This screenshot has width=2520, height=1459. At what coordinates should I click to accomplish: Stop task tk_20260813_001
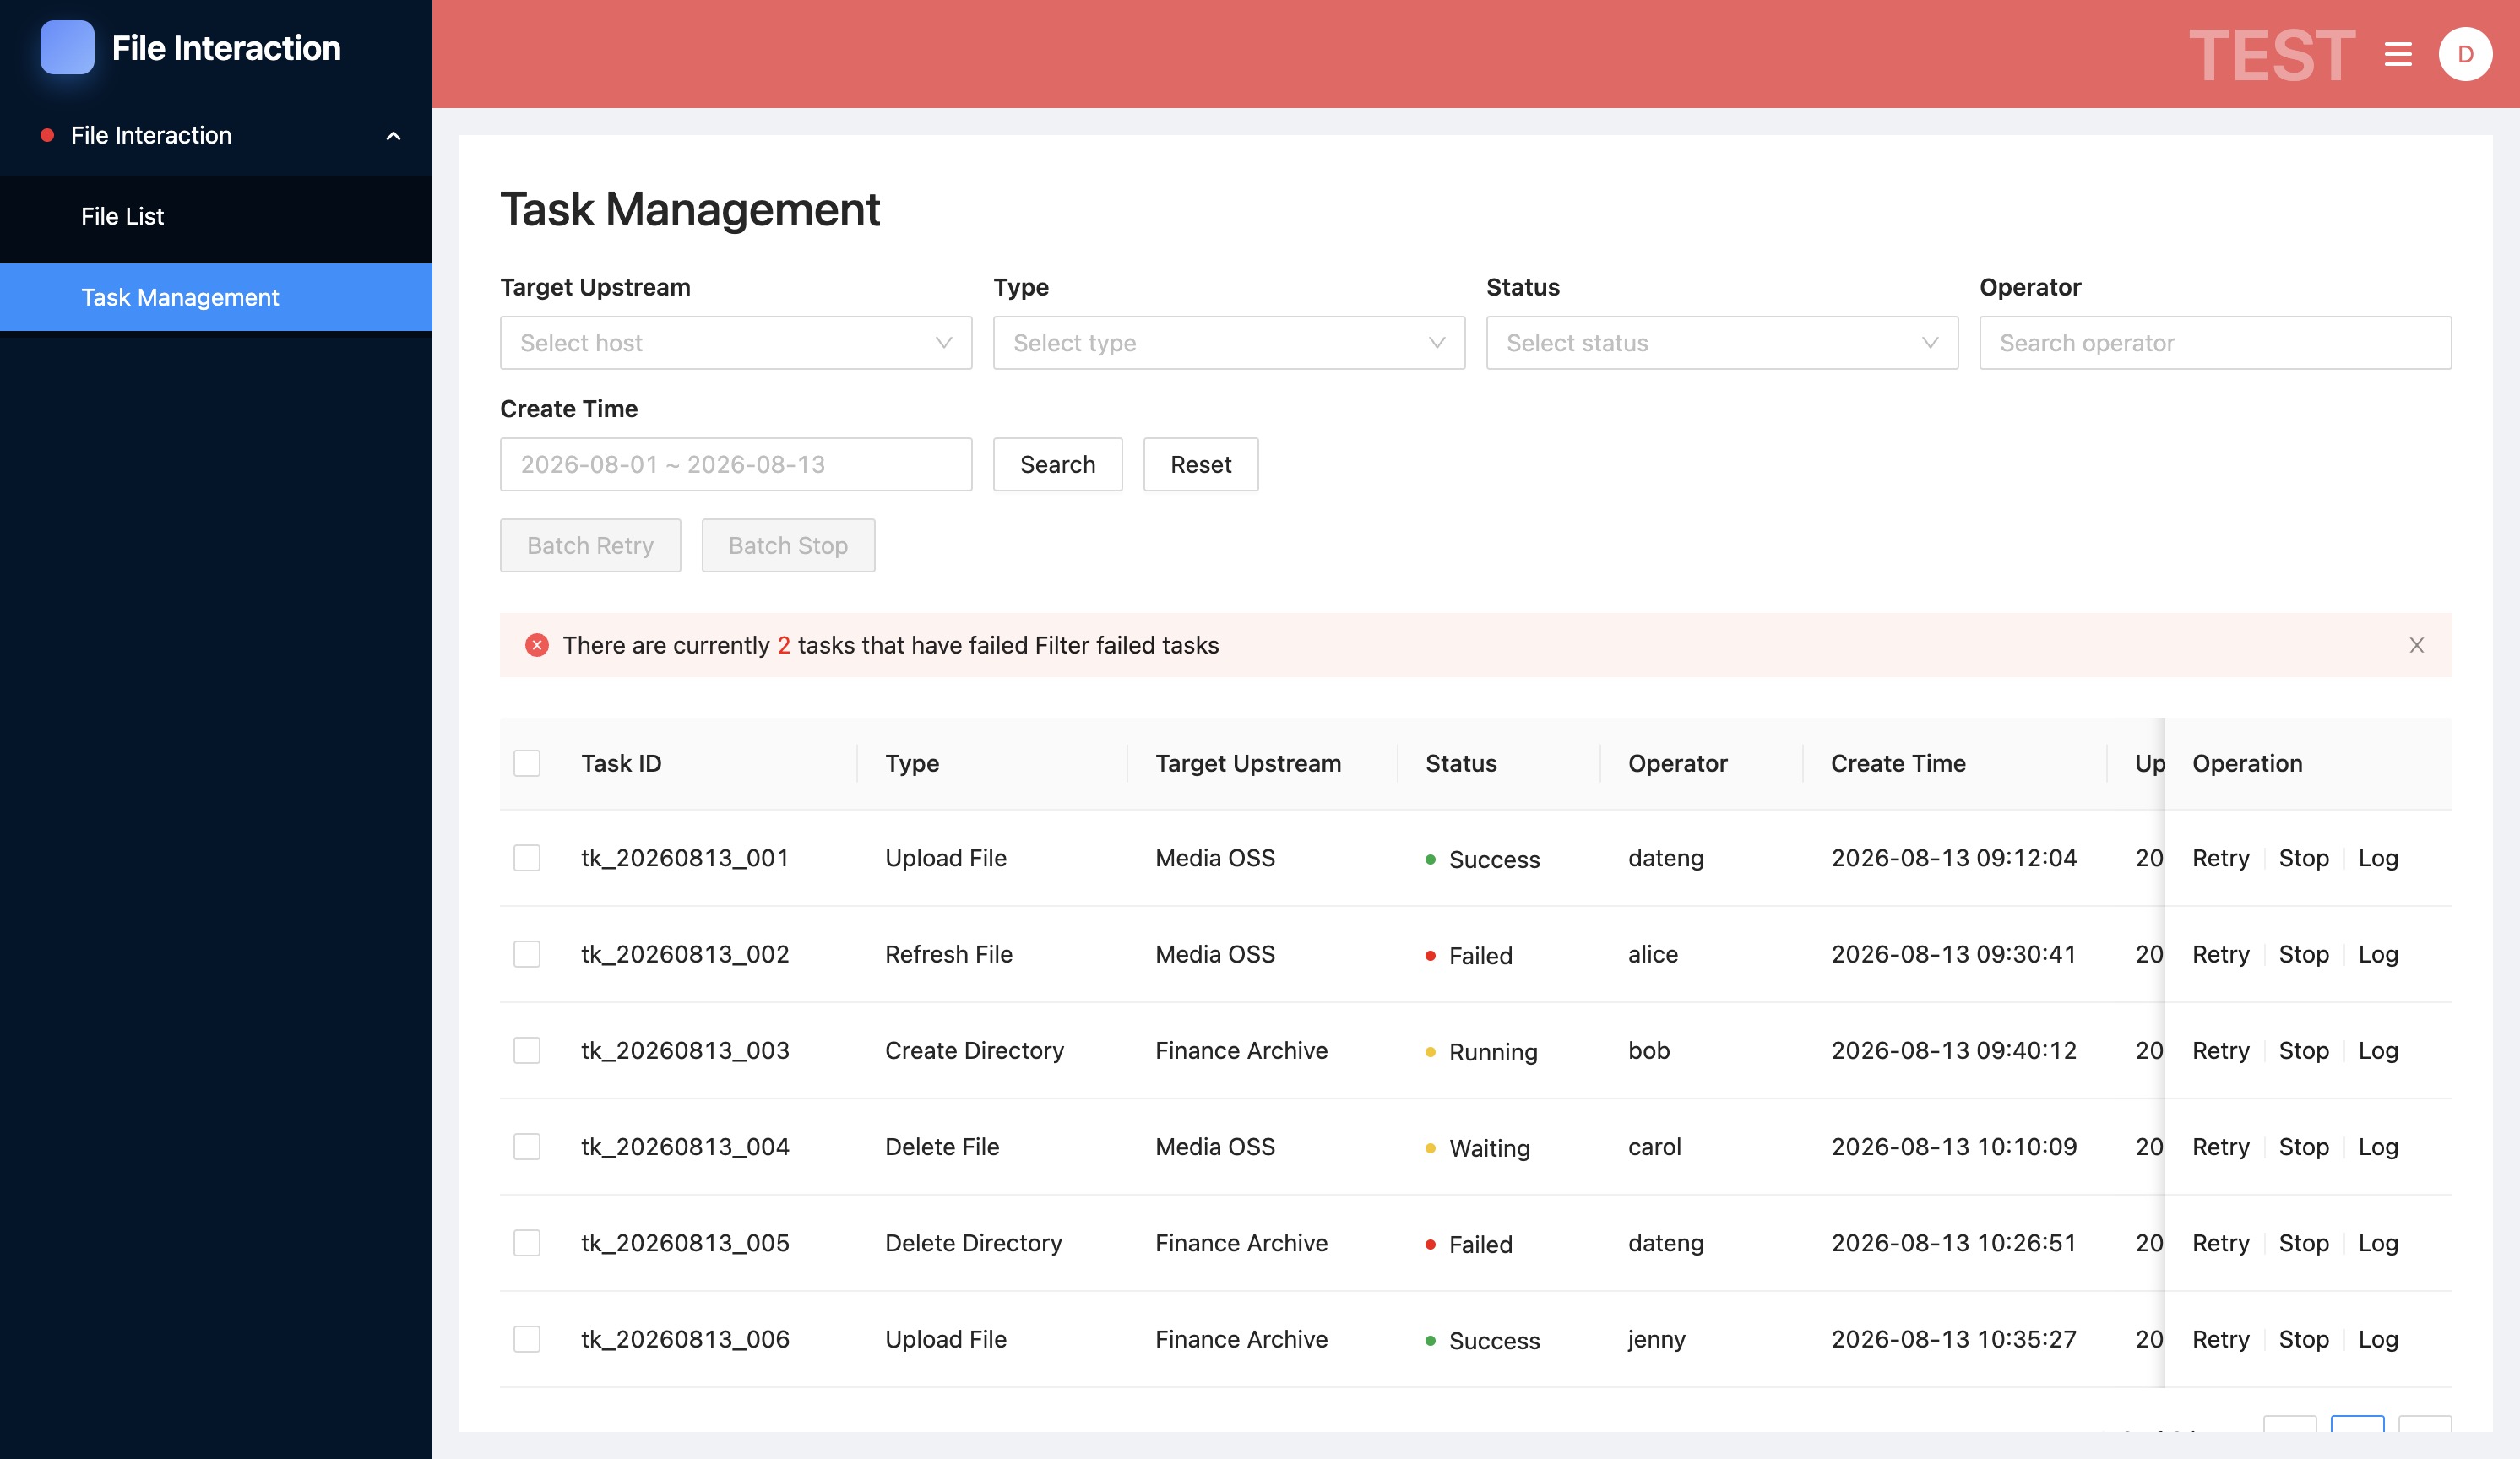2303,858
